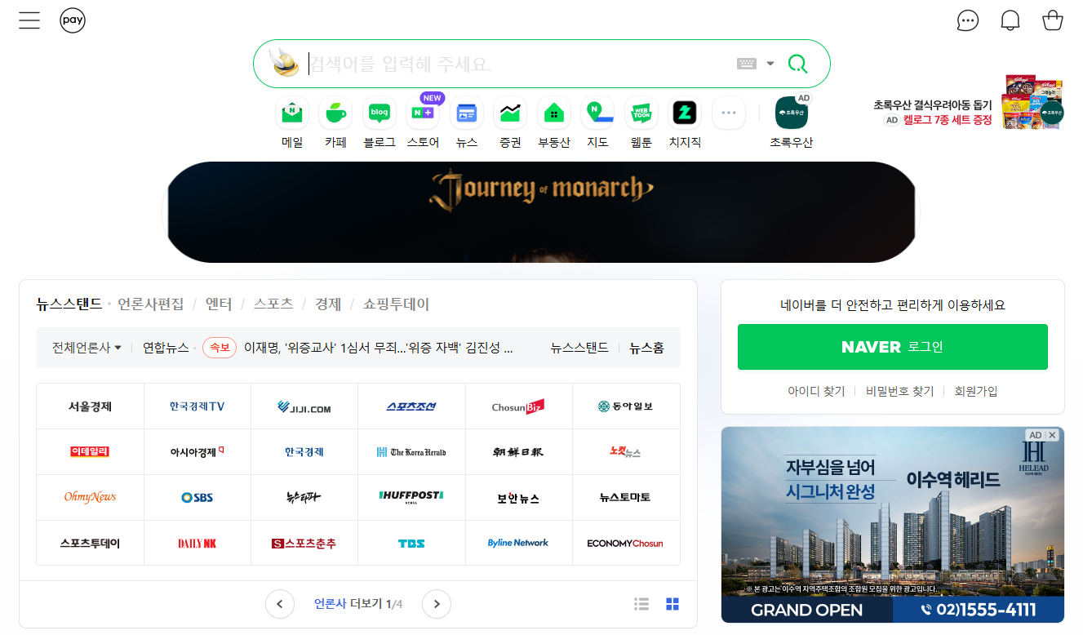
Task: Switch to the 뉴스홈 tab
Action: tap(646, 347)
